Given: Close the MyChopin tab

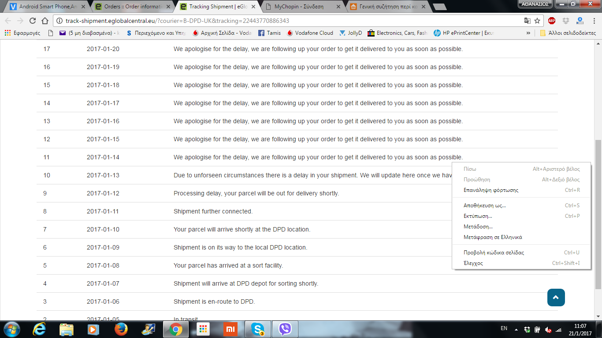Looking at the screenshot, I should [338, 7].
